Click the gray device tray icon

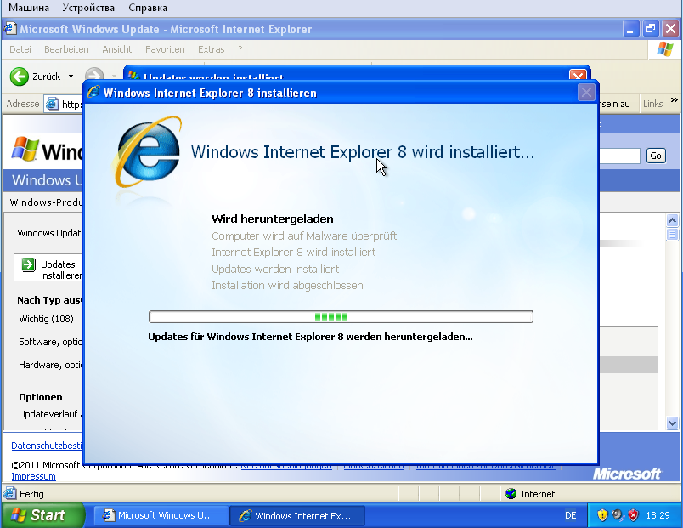[x=618, y=515]
